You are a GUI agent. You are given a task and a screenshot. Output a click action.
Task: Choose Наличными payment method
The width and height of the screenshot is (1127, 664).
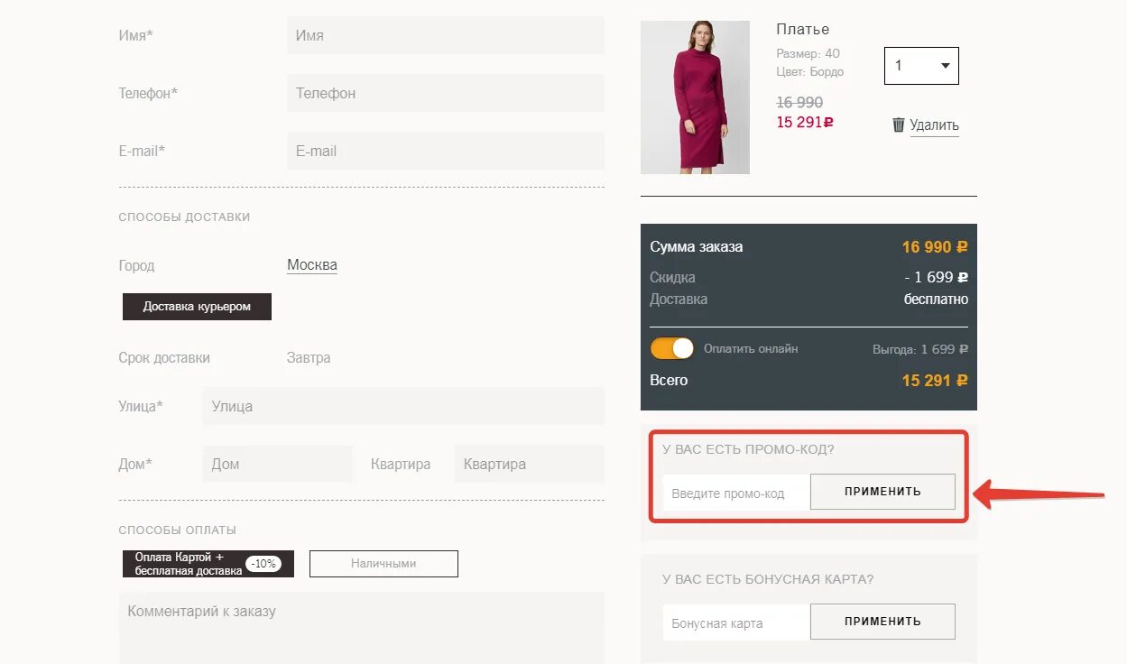pyautogui.click(x=383, y=564)
